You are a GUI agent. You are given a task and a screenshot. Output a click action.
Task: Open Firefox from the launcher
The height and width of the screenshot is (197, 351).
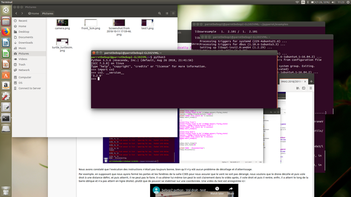6,32
